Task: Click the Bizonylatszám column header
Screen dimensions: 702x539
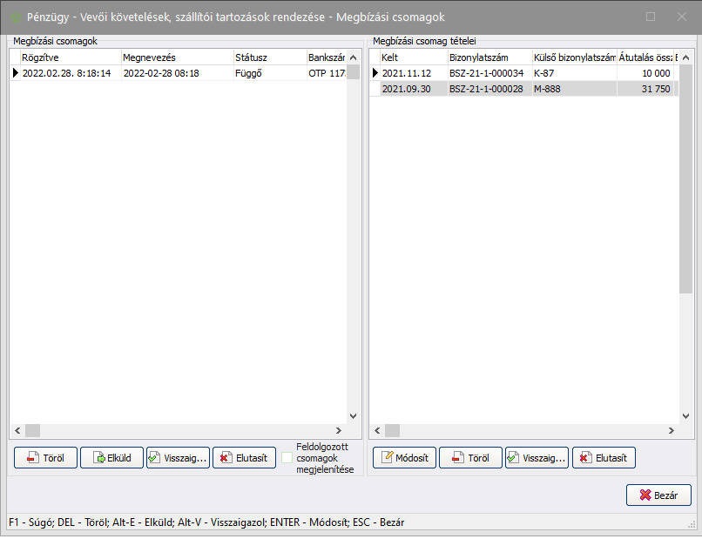Action: pyautogui.click(x=488, y=57)
